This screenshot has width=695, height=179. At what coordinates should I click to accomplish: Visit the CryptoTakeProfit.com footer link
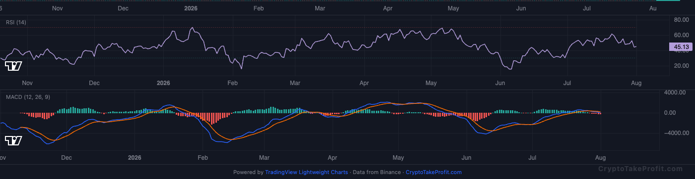click(433, 173)
